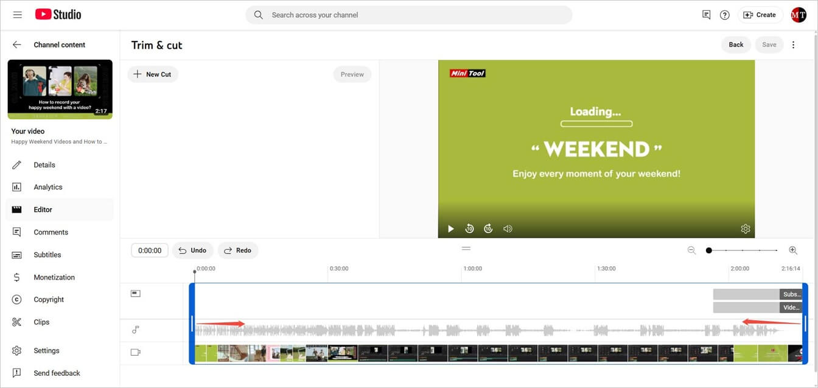This screenshot has height=388, width=818.
Task: Open the Help question mark icon
Action: click(x=724, y=14)
